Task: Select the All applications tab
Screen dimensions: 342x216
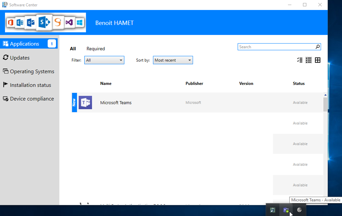Action: (73, 49)
